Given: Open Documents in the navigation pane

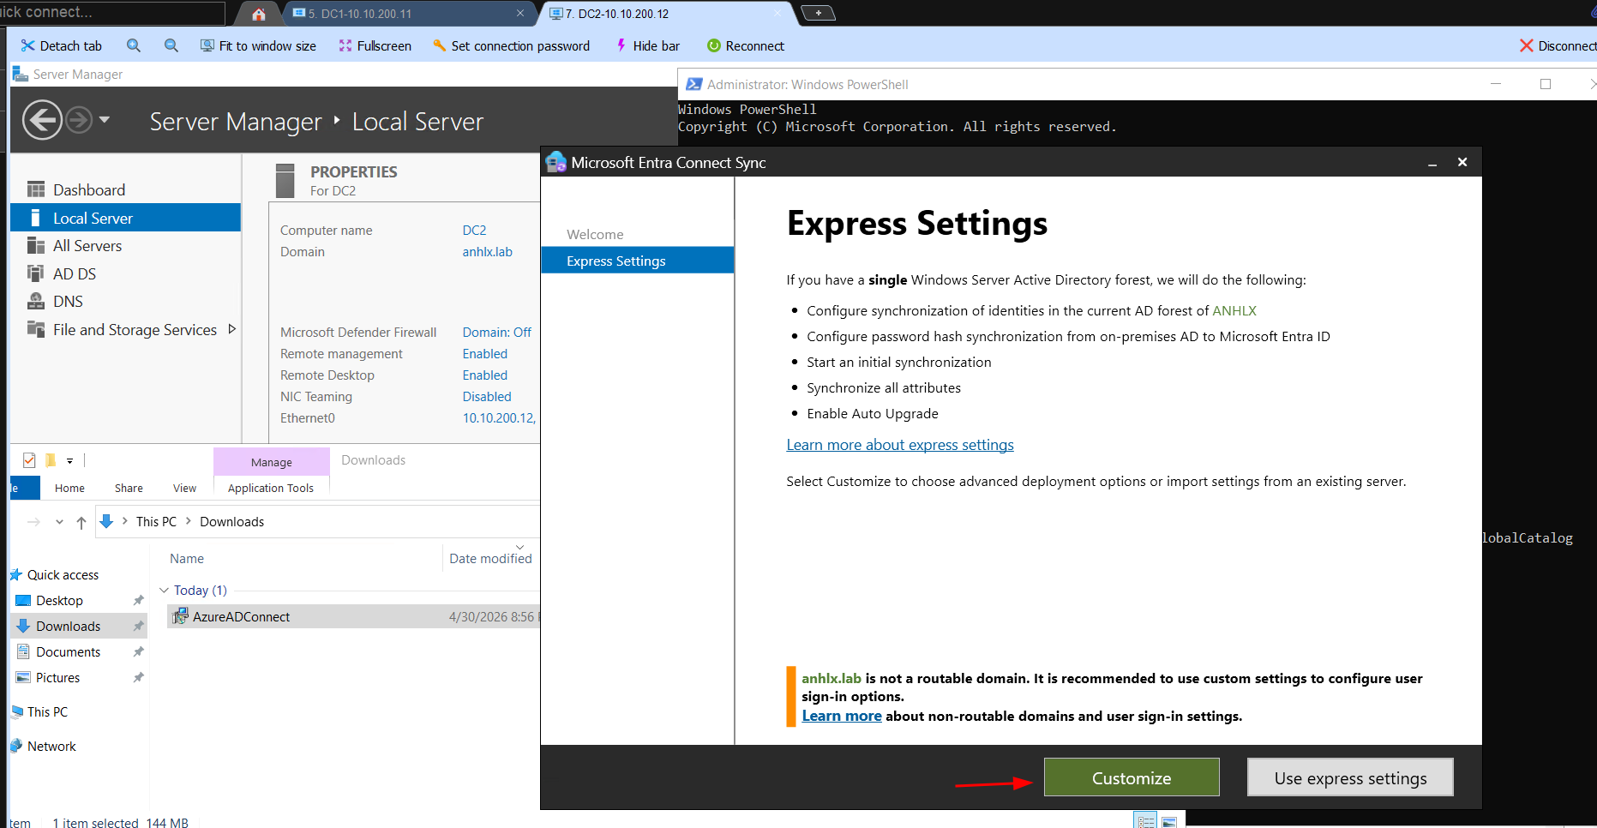Looking at the screenshot, I should click(x=68, y=652).
